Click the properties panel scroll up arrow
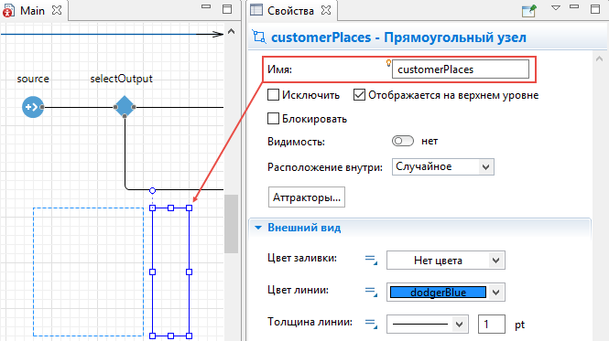 (x=599, y=59)
